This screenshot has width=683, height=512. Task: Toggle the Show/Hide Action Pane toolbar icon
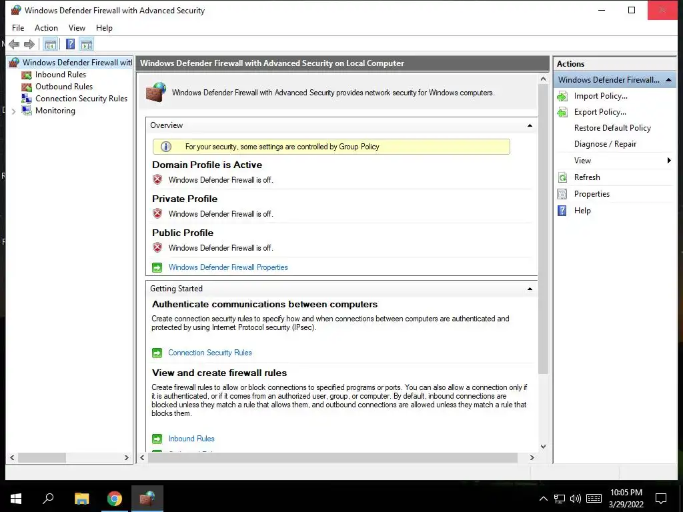click(87, 44)
